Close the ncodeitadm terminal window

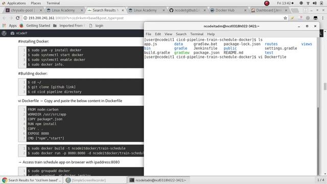point(315,26)
